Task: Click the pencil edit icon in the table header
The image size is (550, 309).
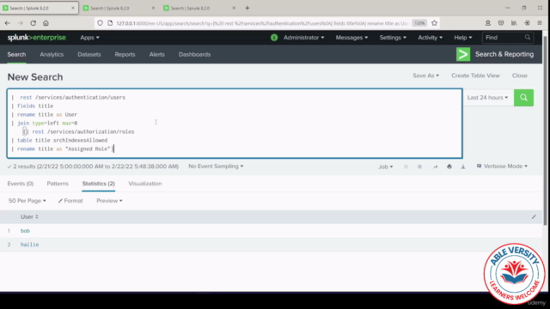Action: pyautogui.click(x=534, y=217)
